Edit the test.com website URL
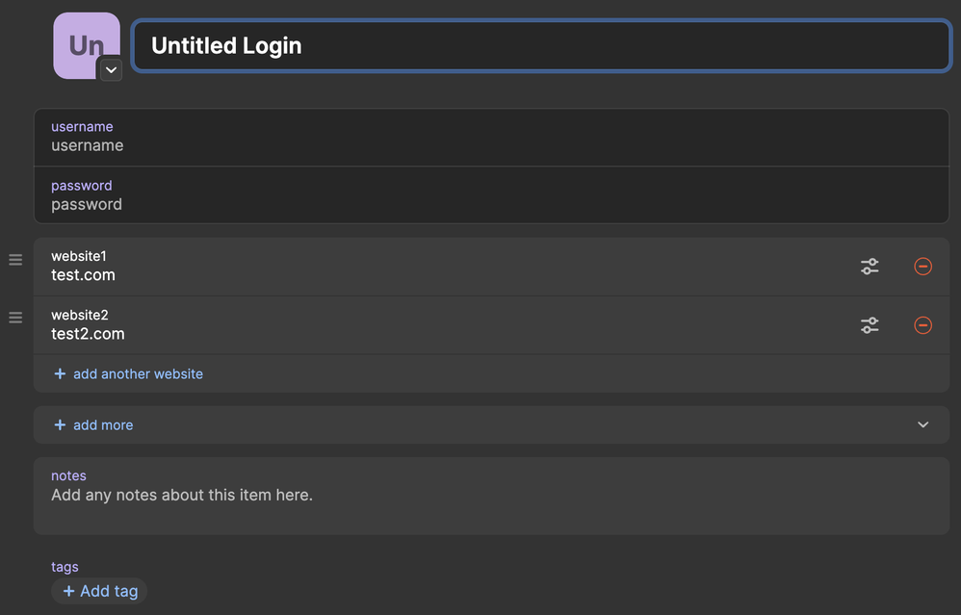 coord(84,275)
